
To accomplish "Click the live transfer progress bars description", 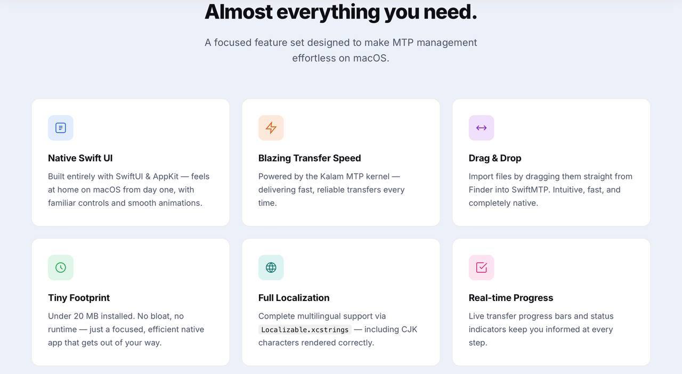I will point(541,329).
